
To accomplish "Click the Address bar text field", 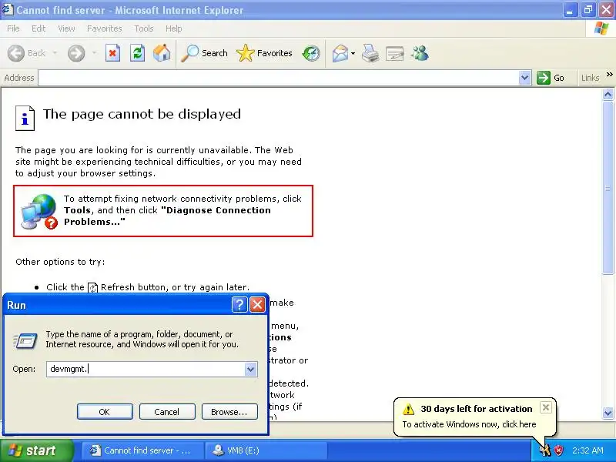I will click(x=279, y=78).
